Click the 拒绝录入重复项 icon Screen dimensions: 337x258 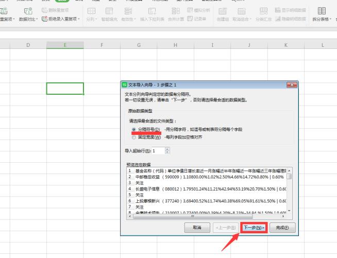[44, 19]
